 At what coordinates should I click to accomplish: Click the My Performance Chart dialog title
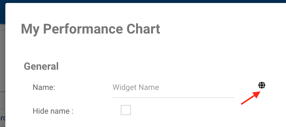tap(90, 29)
